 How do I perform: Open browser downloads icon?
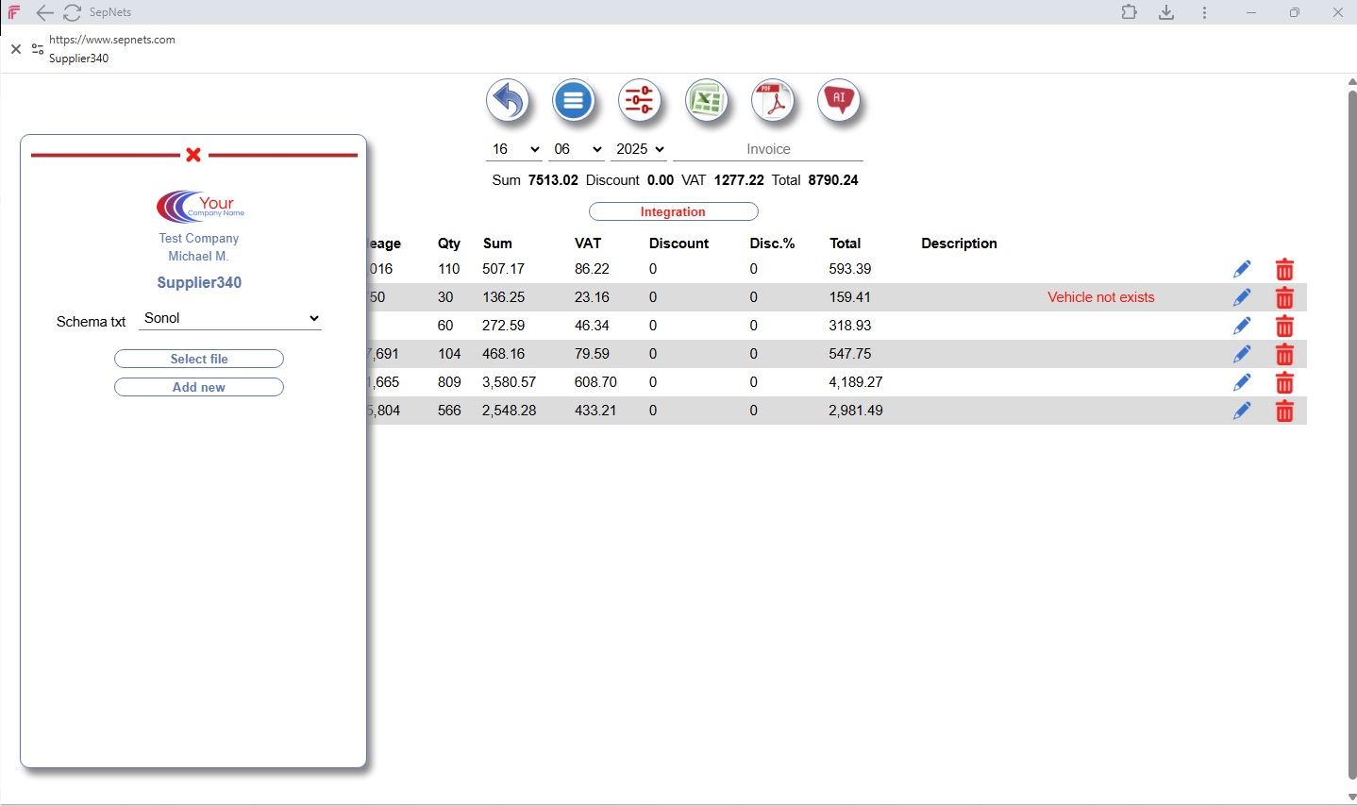point(1166,12)
